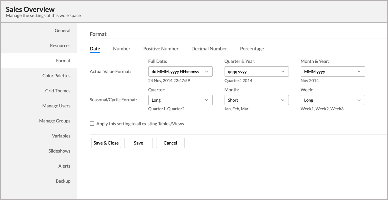Select Grid Themes from the sidebar
388x200 pixels.
coord(58,91)
